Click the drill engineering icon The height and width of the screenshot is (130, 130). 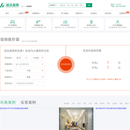(x=39, y=22)
